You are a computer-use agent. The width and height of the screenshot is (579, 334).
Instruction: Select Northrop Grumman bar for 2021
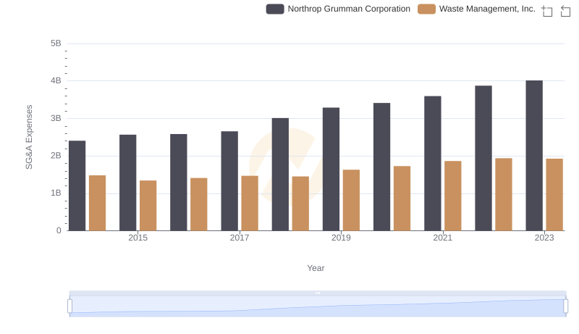coord(433,164)
